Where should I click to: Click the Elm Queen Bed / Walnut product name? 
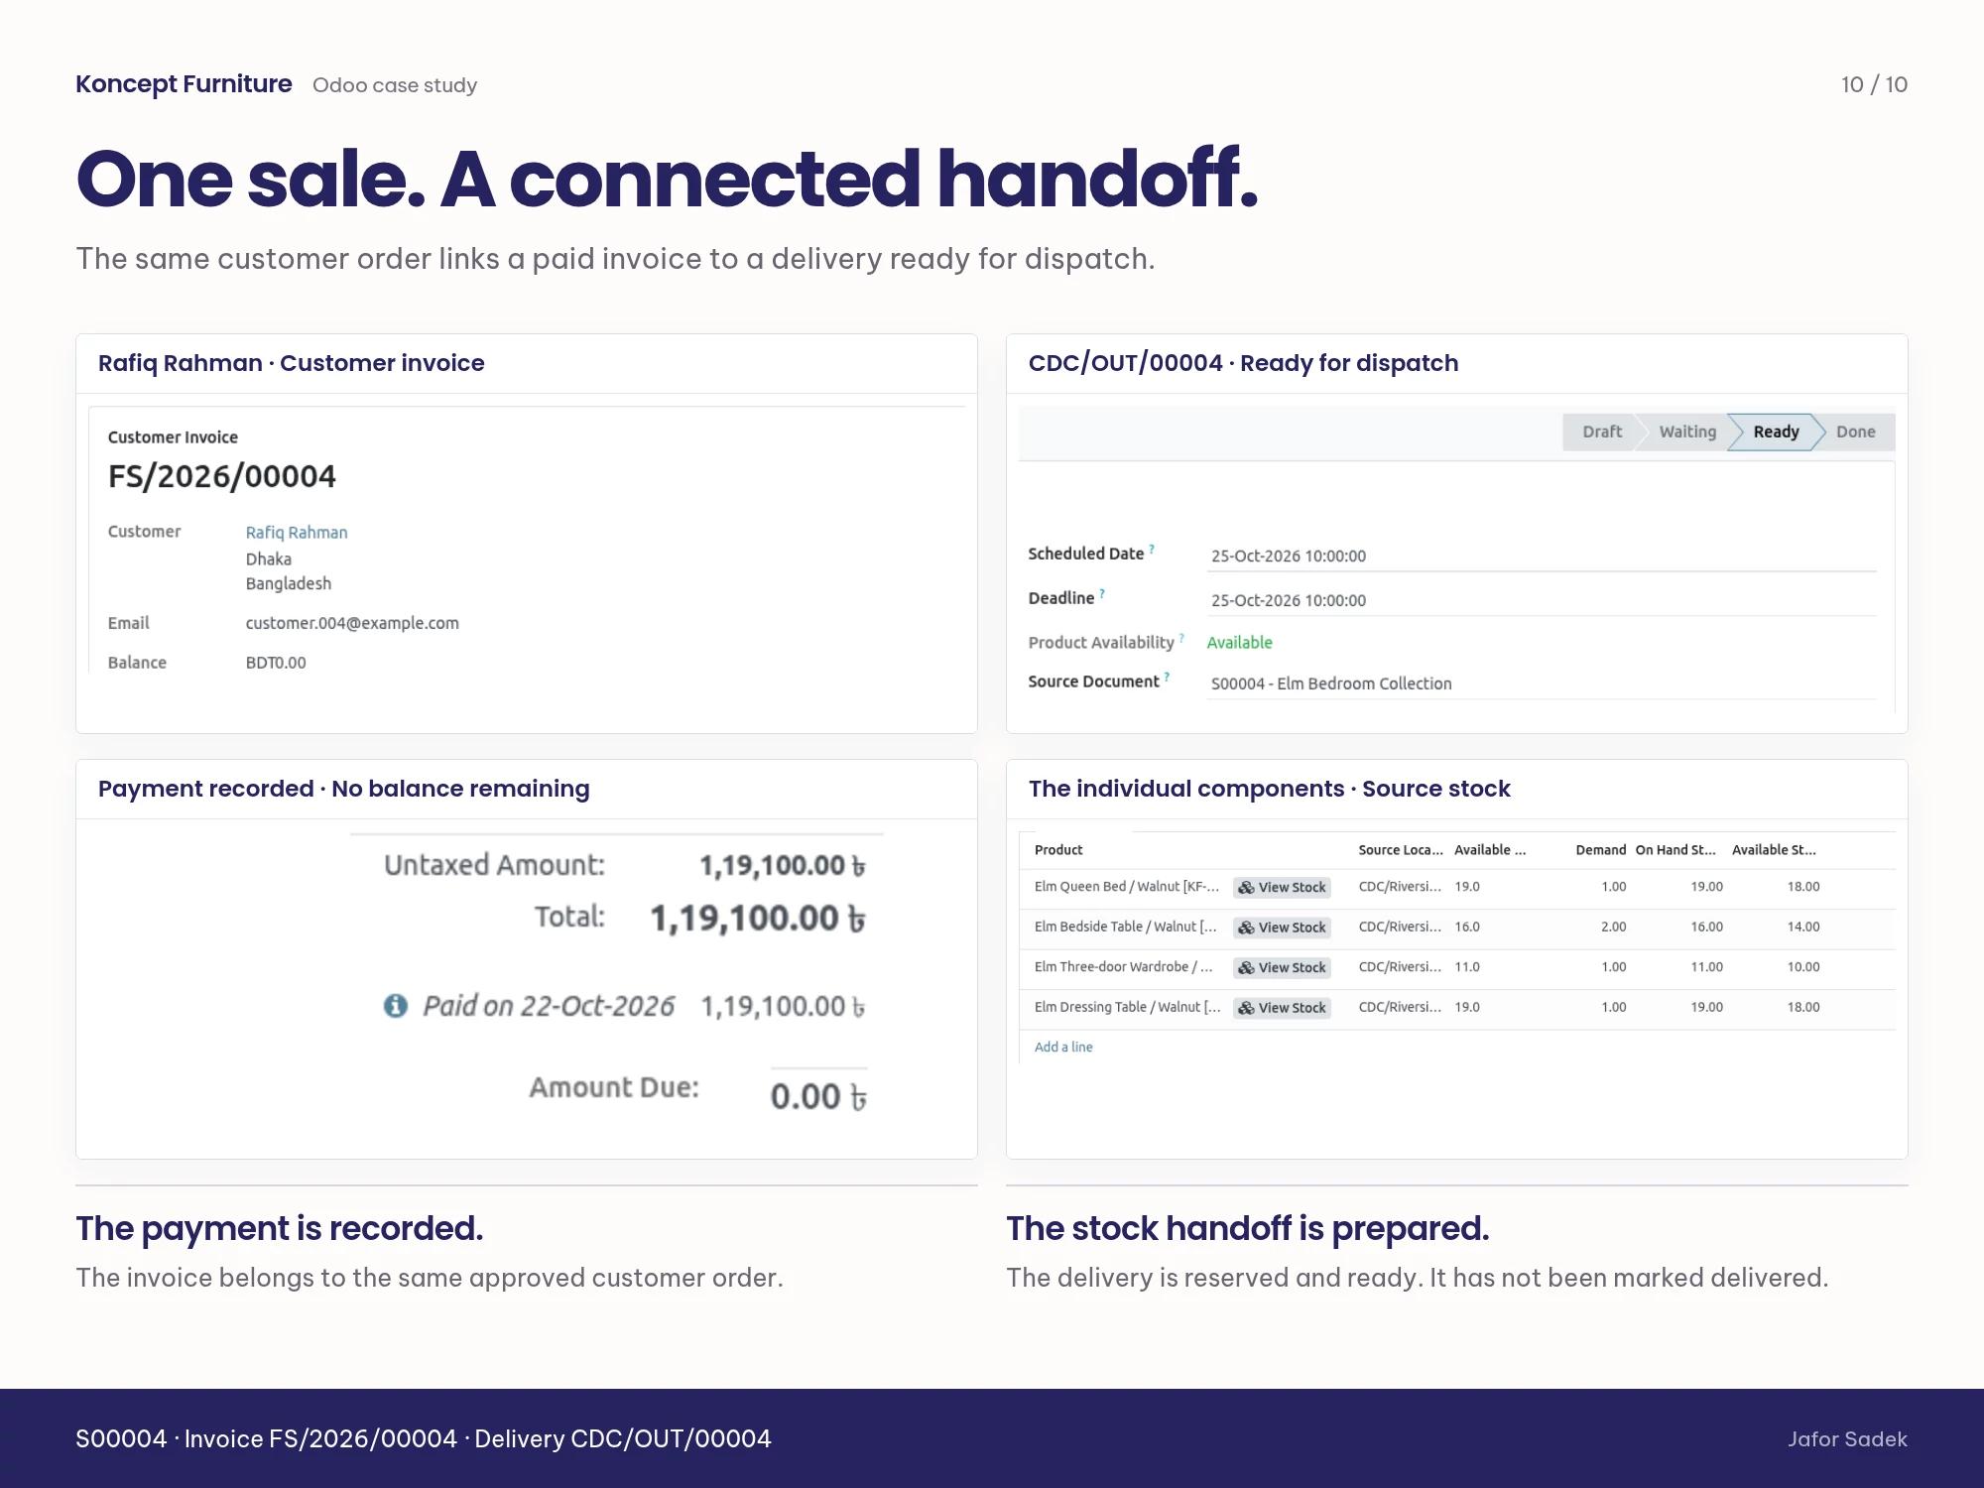1127,887
